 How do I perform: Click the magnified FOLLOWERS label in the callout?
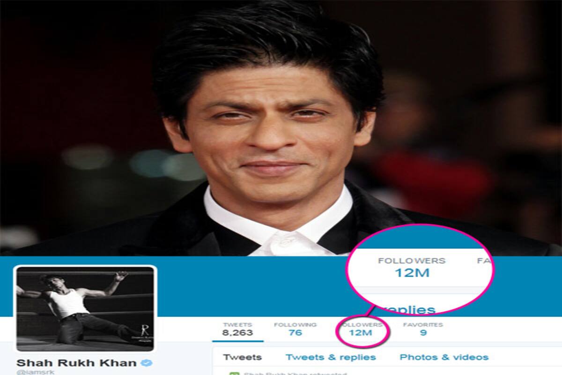(x=412, y=261)
